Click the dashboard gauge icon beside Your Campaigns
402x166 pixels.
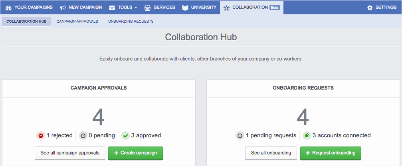tap(8, 8)
